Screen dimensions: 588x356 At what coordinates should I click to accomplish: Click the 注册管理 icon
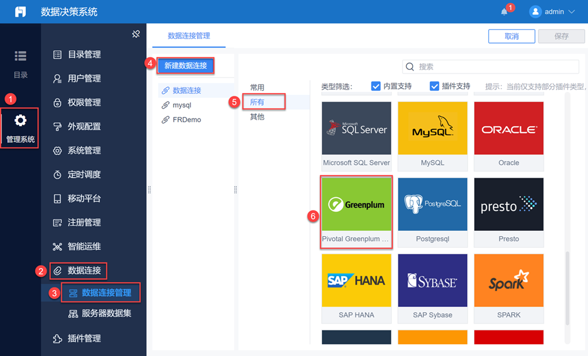click(57, 223)
